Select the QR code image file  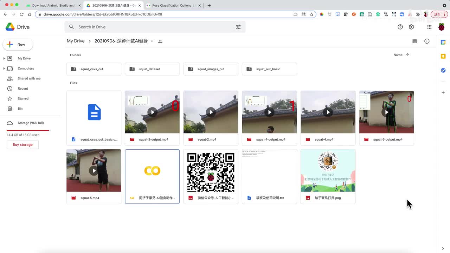211,176
